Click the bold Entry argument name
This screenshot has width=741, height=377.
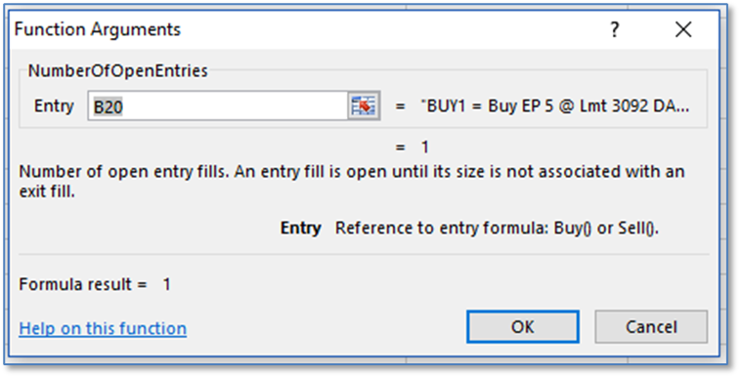tap(300, 229)
